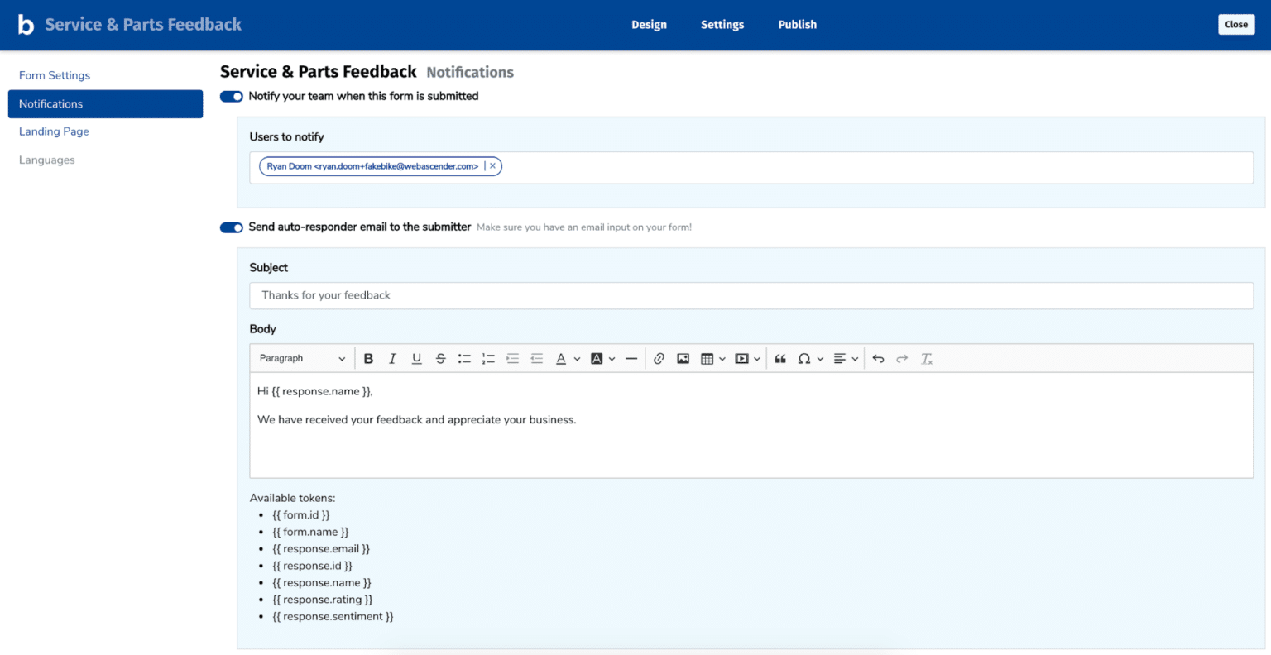Click the {{ response.rating }} token

click(323, 600)
